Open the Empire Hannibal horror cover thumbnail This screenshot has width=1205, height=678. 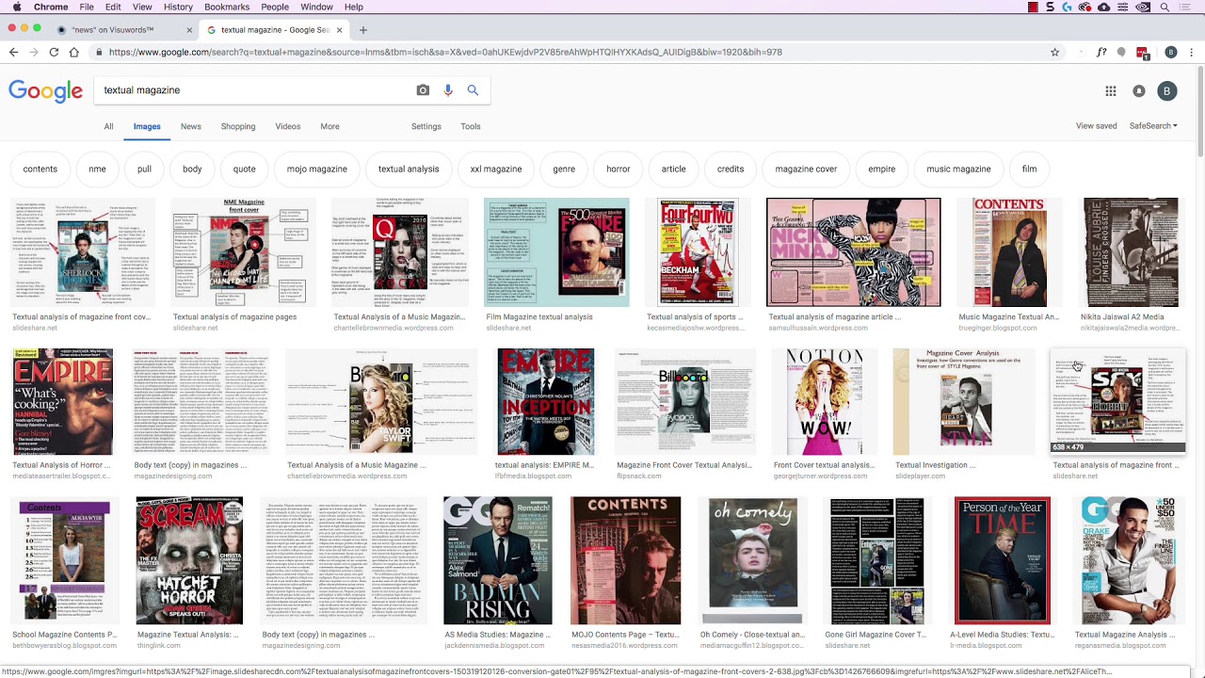click(x=63, y=402)
